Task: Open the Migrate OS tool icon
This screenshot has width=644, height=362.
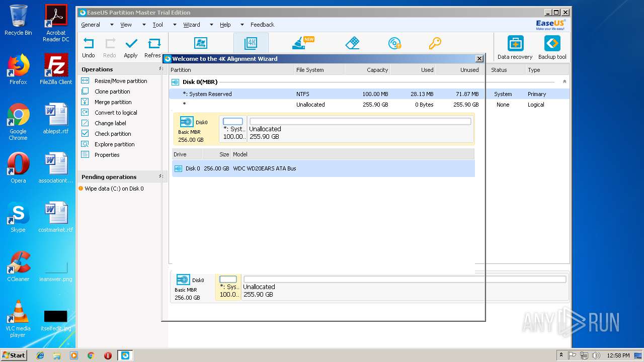Action: point(201,43)
